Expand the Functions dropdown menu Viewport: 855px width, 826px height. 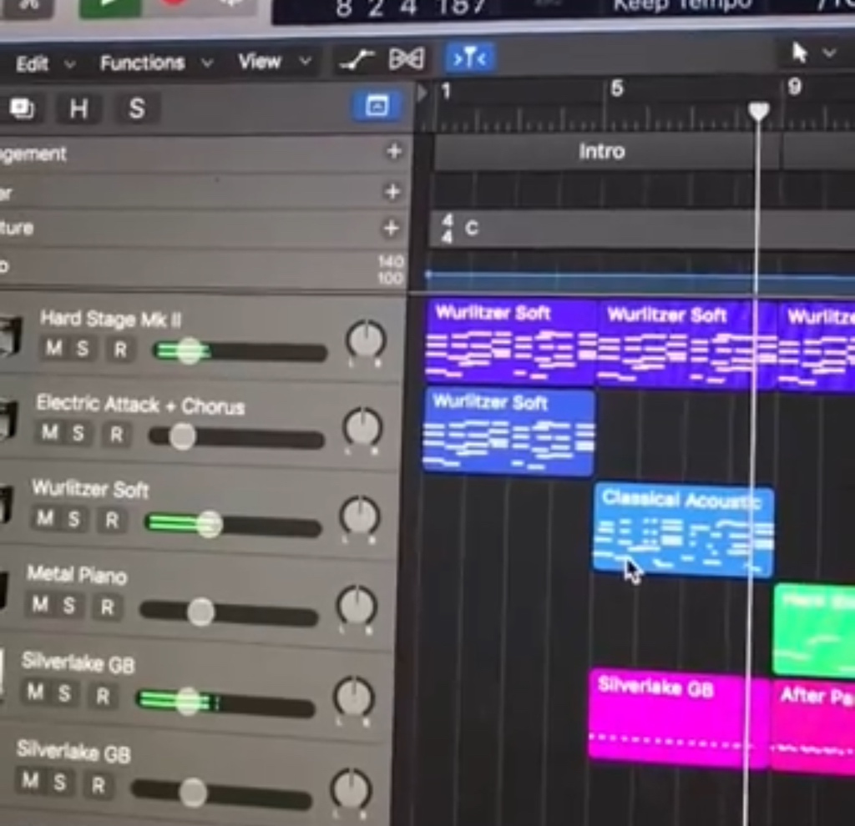pos(154,63)
